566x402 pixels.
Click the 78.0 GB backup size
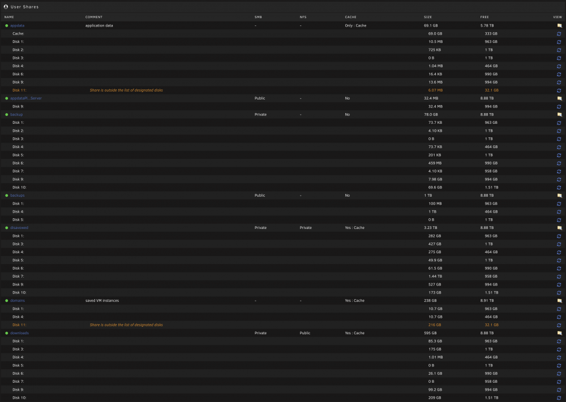click(431, 114)
